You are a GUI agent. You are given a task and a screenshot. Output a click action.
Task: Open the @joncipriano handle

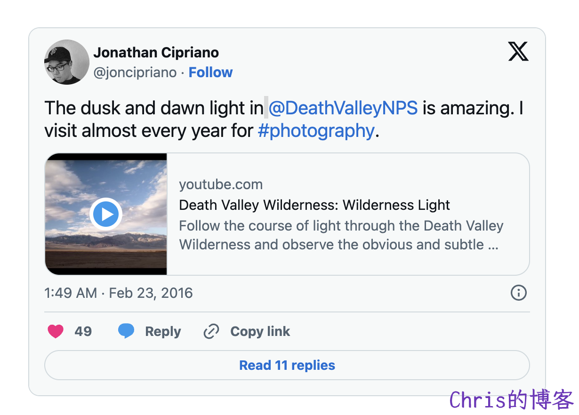tap(135, 72)
